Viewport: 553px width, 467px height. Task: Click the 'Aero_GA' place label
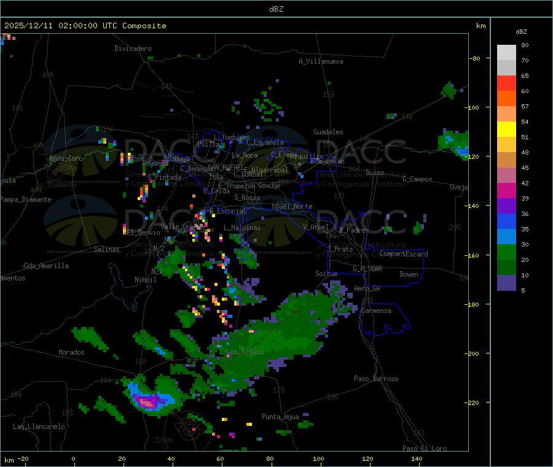pyautogui.click(x=367, y=288)
